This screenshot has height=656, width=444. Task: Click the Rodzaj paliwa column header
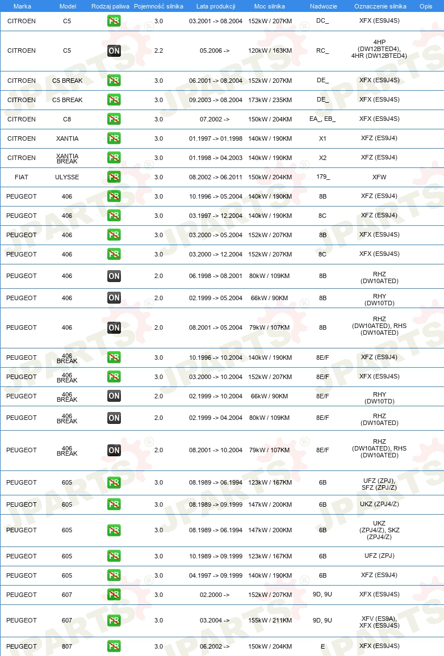coord(110,6)
